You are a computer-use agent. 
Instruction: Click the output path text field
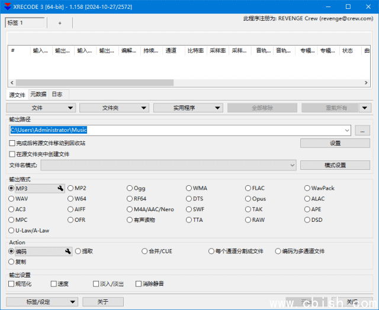(178, 130)
